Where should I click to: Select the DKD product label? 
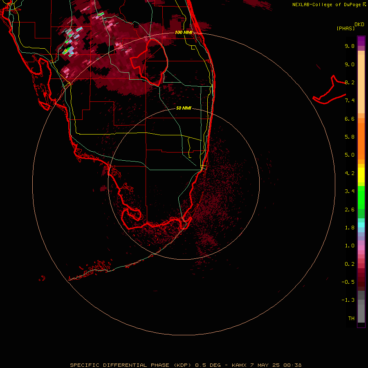coord(359,25)
